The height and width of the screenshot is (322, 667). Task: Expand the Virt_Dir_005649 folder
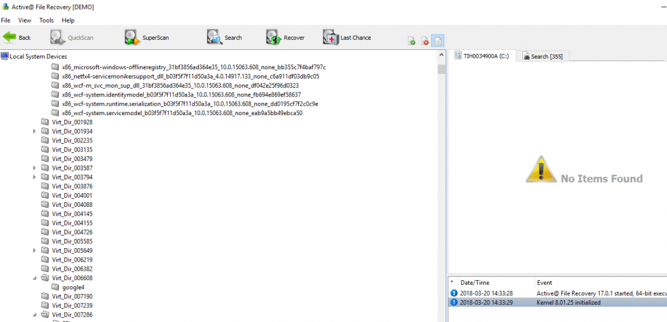coord(35,251)
